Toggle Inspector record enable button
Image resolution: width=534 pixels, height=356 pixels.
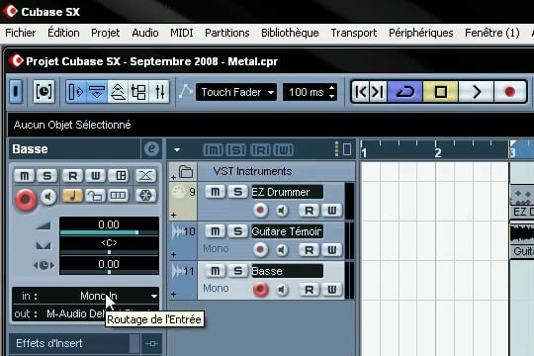pyautogui.click(x=25, y=199)
